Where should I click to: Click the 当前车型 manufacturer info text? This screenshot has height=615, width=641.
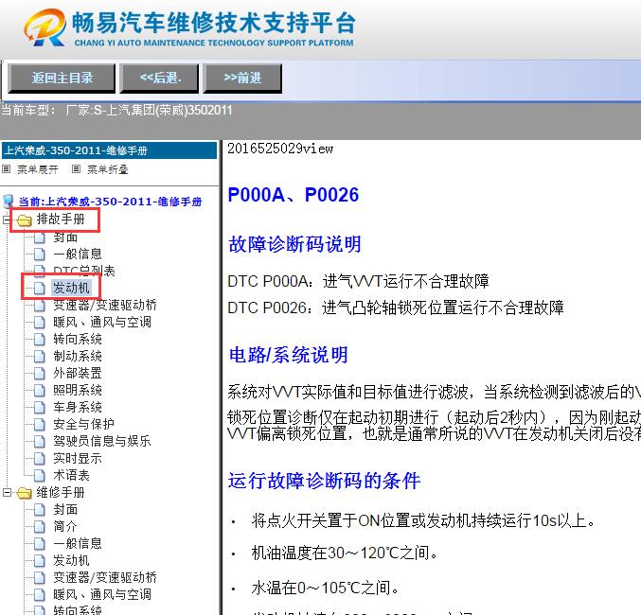pos(116,111)
